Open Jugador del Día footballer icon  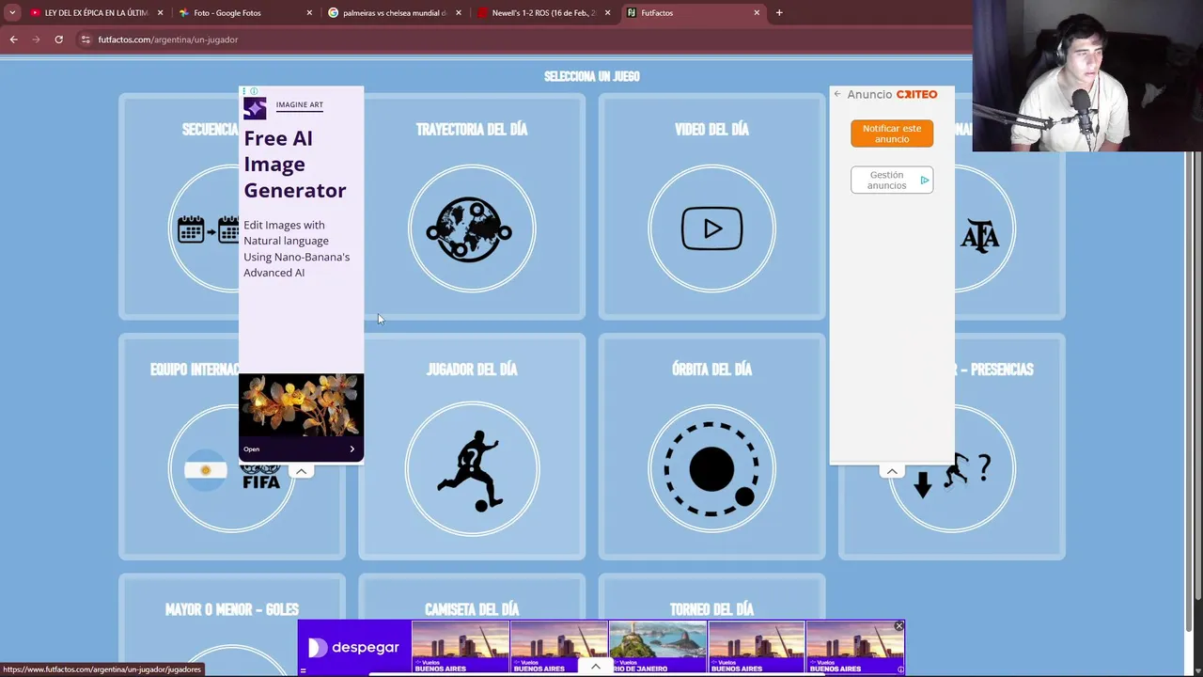(x=472, y=469)
